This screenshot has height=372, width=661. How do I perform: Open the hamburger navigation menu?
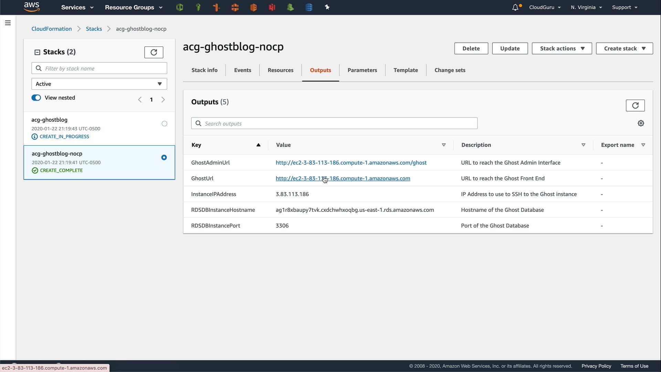[x=8, y=23]
